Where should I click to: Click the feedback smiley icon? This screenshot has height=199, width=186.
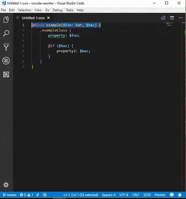(x=172, y=195)
